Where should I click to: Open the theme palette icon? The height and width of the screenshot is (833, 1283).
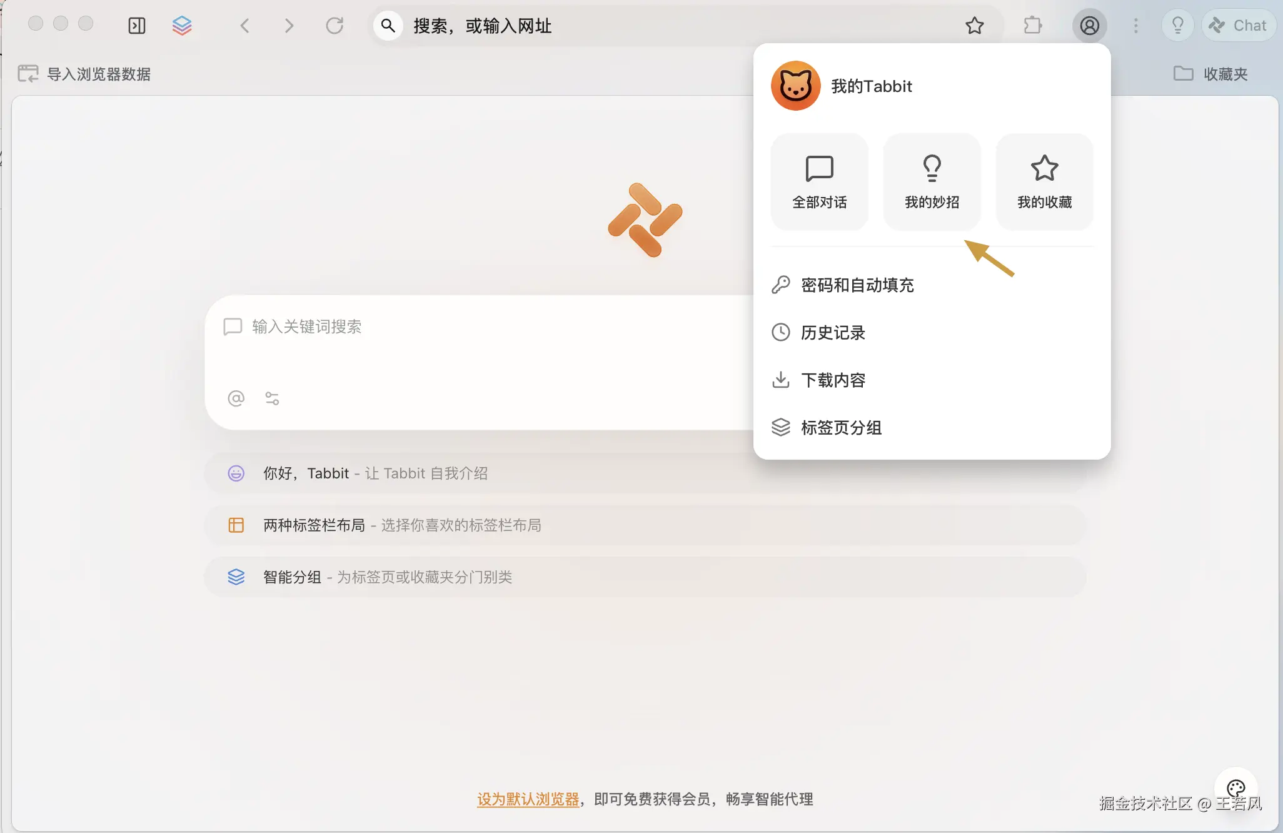click(x=1235, y=787)
